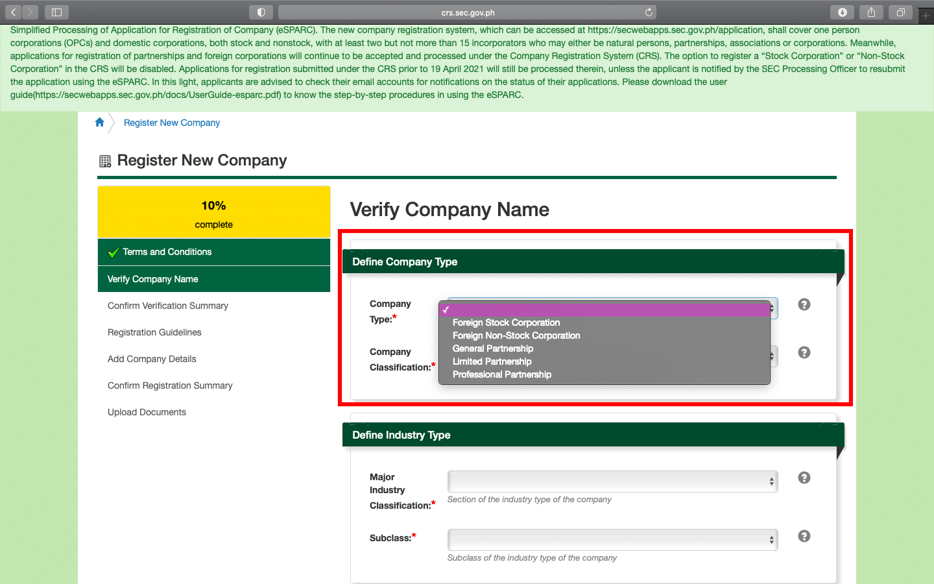Click Safari sidebar toggle icon

point(56,12)
